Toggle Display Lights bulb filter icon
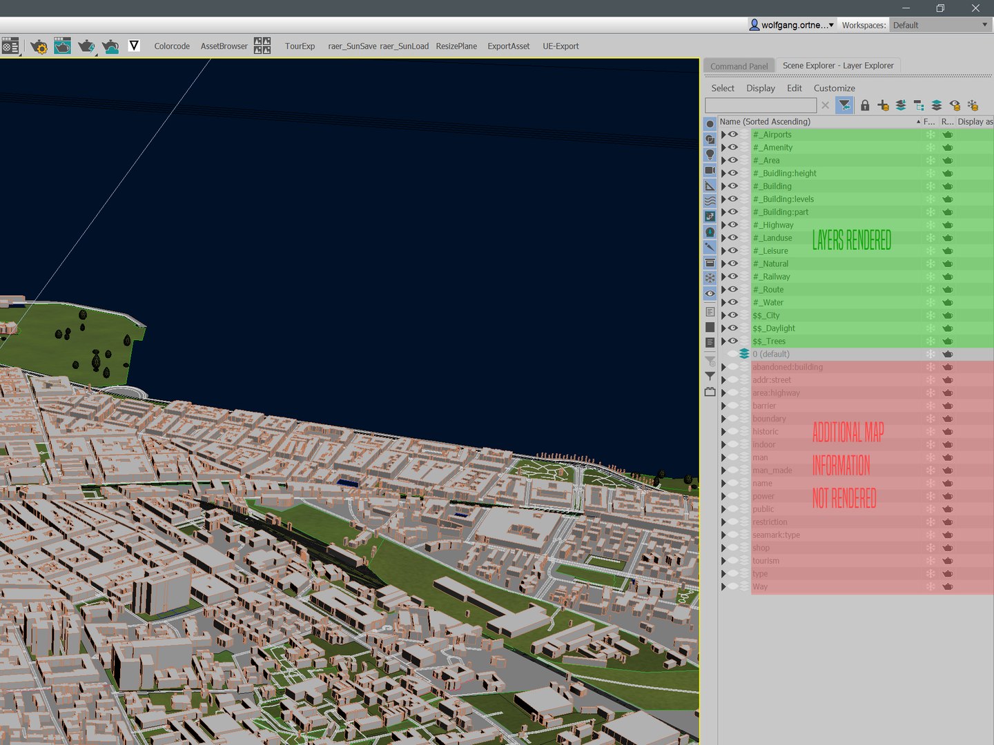The image size is (994, 745). pos(710,155)
